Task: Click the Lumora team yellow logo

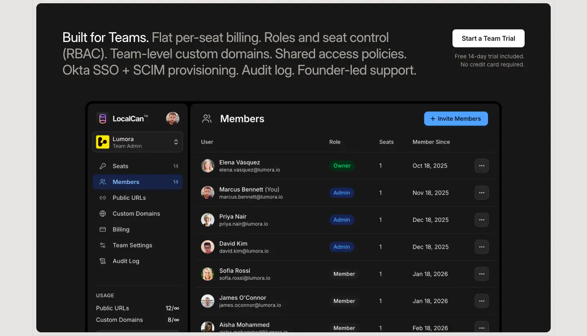Action: (x=102, y=142)
